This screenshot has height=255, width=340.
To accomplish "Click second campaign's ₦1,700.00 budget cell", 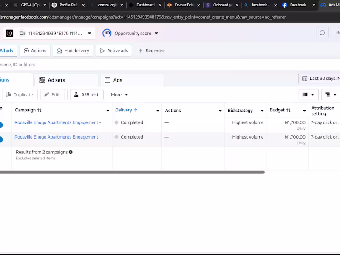I will coord(295,137).
